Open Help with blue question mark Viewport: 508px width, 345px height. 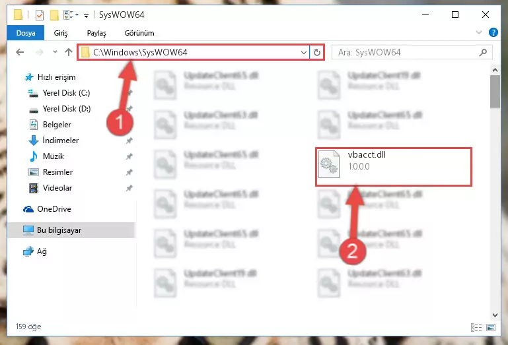(x=493, y=32)
